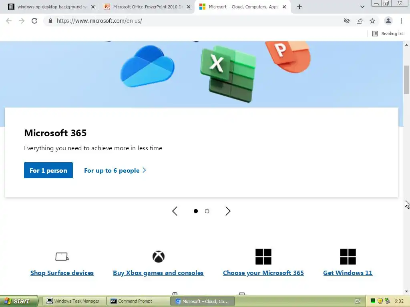
Task: Click the Xbox logo icon
Action: pos(159,257)
